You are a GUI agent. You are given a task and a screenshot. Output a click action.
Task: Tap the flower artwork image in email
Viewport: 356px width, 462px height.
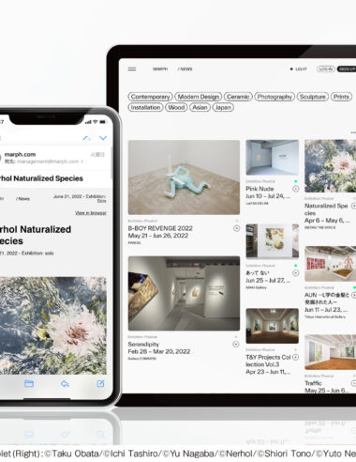coord(53,326)
